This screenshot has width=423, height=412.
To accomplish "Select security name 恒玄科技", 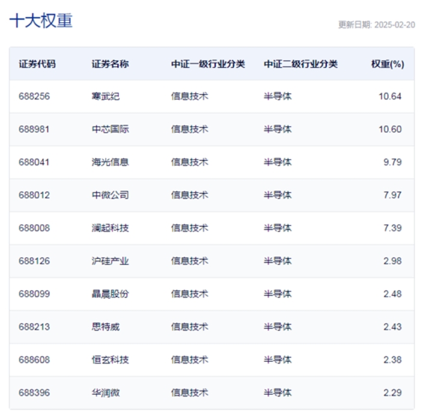I will [111, 360].
